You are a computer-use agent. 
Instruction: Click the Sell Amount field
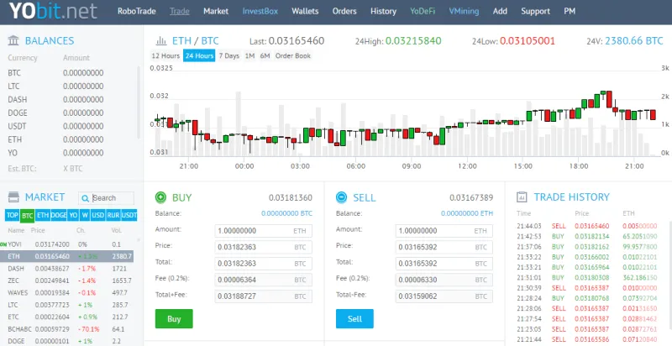[444, 231]
